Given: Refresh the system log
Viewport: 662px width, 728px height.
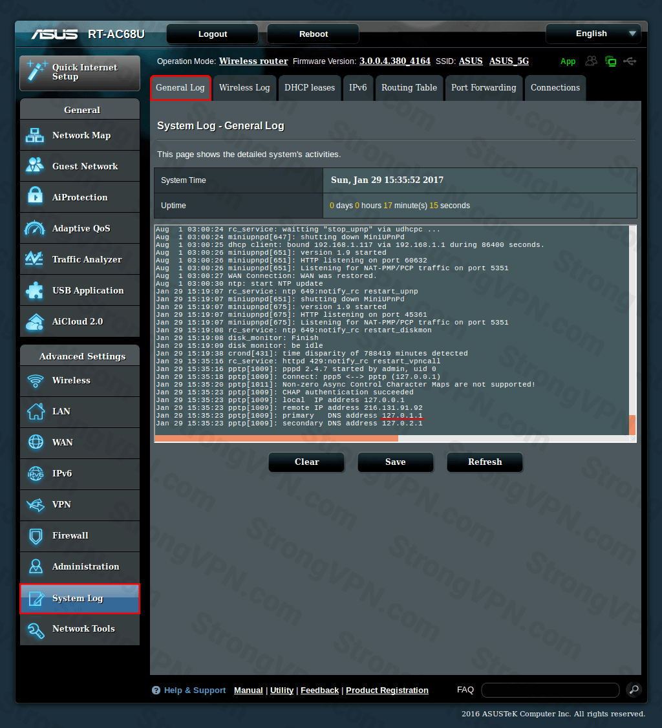Looking at the screenshot, I should coord(485,462).
